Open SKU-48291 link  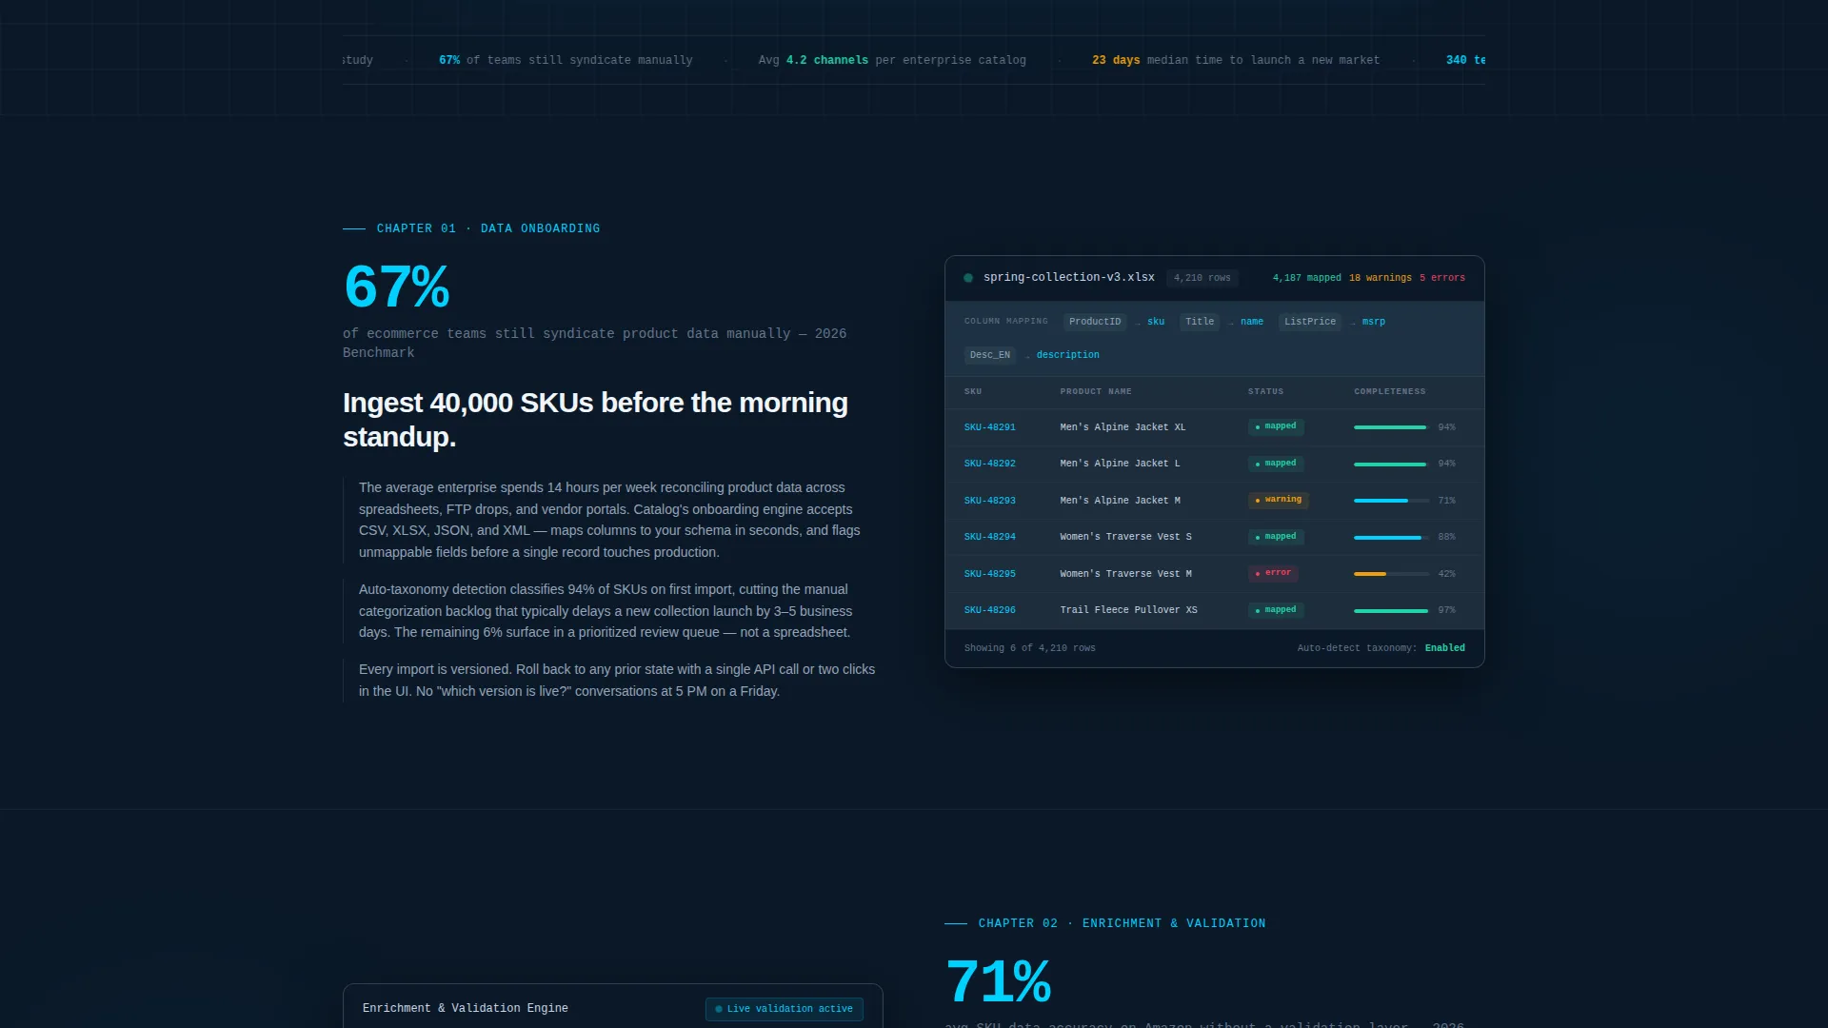click(989, 427)
